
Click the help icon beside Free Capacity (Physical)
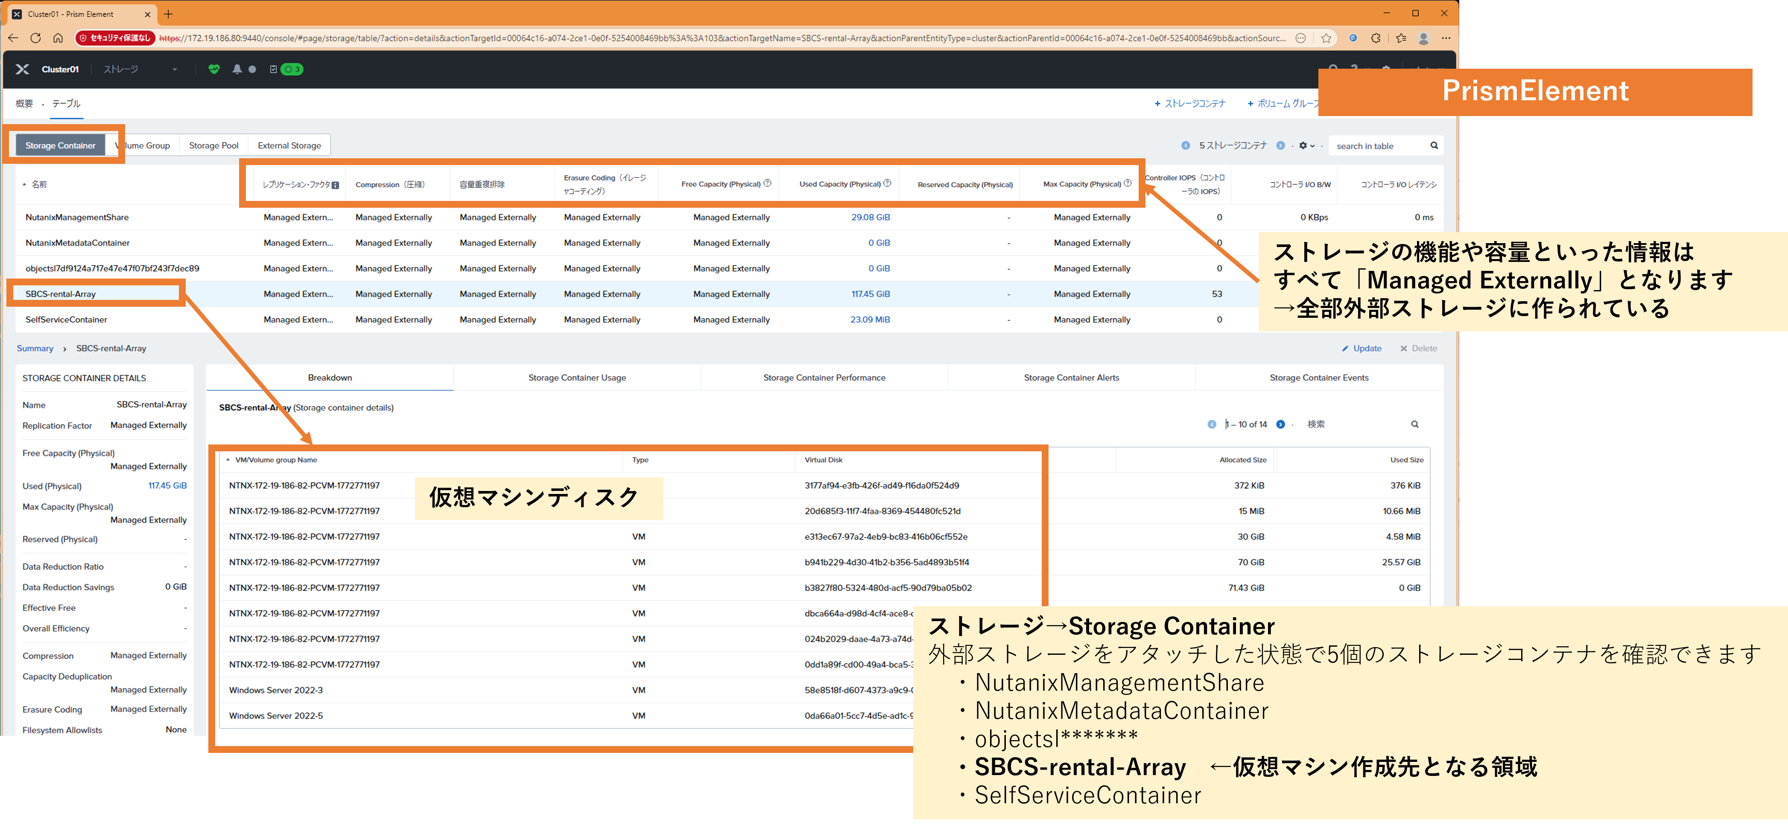(768, 184)
